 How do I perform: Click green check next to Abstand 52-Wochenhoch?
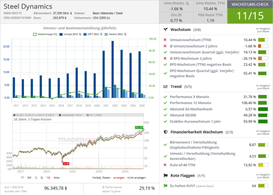(x=165, y=109)
